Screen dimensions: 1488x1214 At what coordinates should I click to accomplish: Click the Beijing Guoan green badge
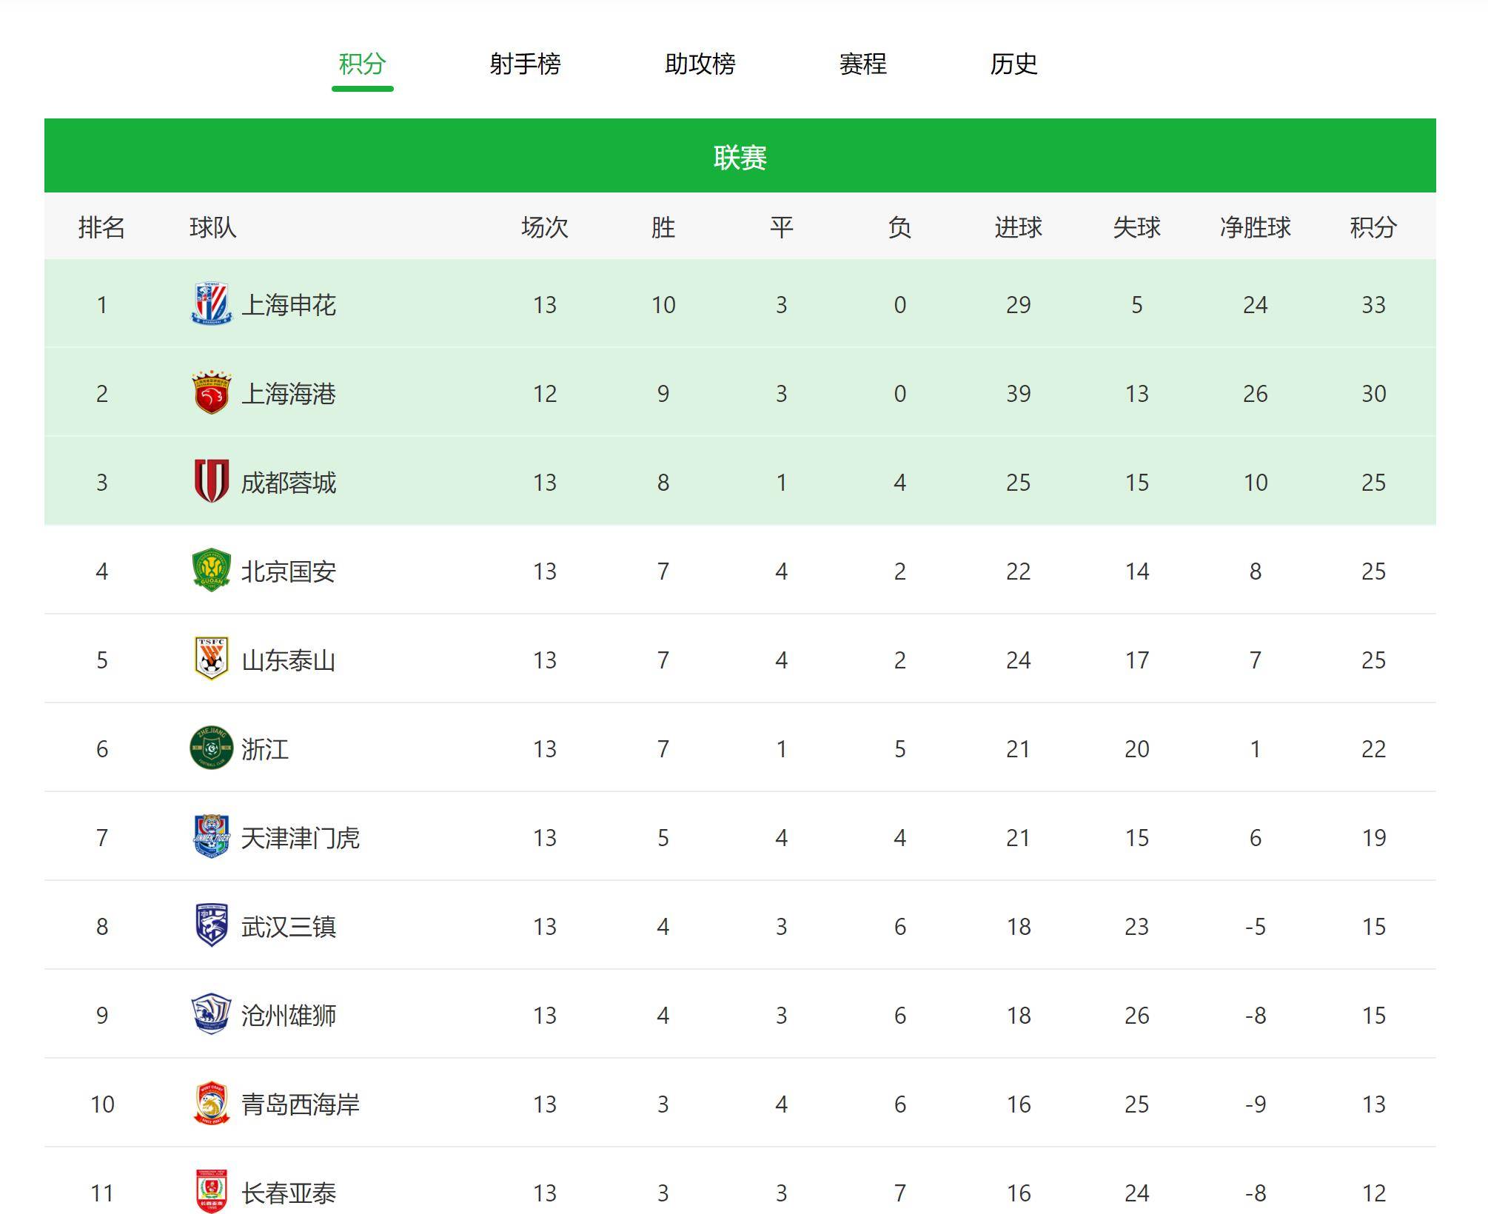coord(212,571)
